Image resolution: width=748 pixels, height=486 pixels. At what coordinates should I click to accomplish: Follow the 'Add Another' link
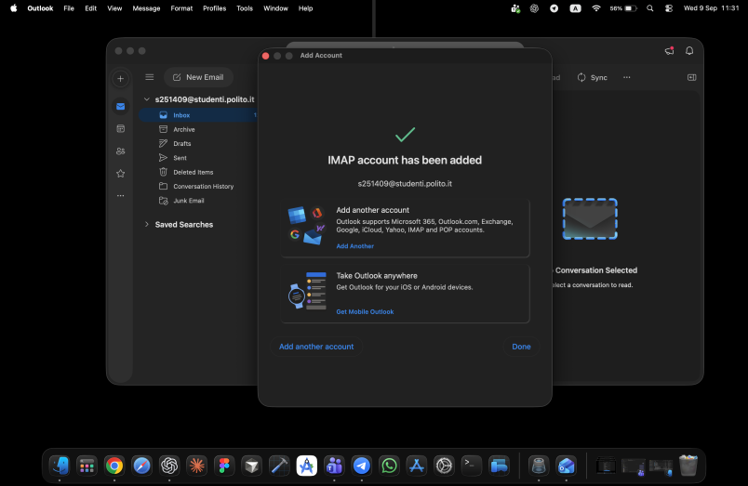tap(354, 246)
